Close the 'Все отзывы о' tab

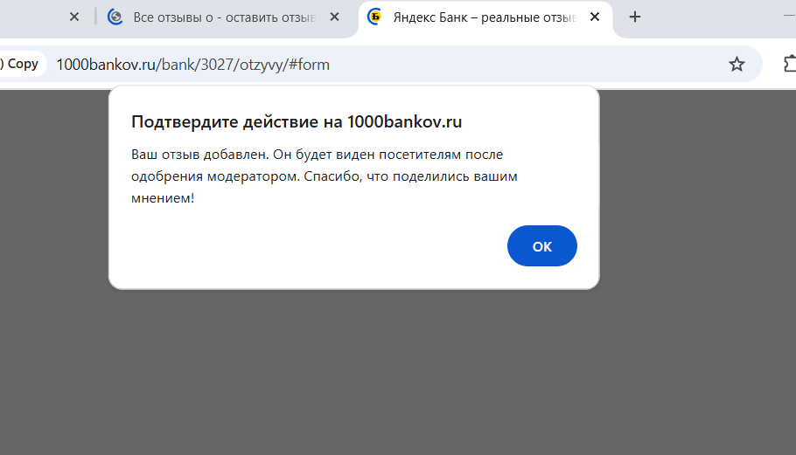(334, 17)
